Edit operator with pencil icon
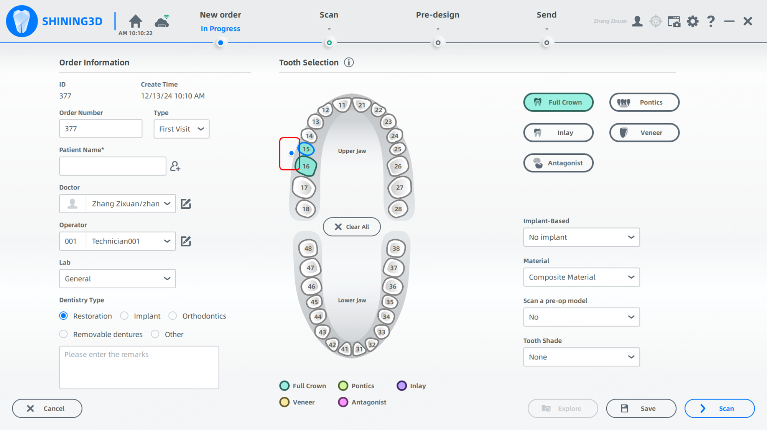Viewport: 767px width, 430px height. [x=186, y=241]
